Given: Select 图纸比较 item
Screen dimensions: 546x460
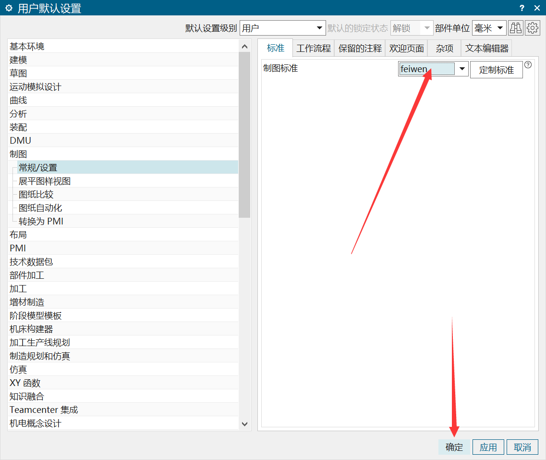Looking at the screenshot, I should click(128, 195).
